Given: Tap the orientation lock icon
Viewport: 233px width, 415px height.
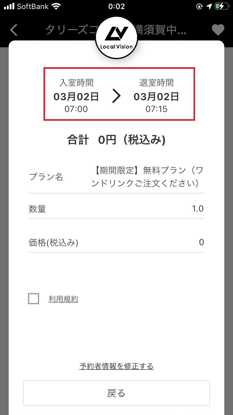Looking at the screenshot, I should tap(200, 7).
